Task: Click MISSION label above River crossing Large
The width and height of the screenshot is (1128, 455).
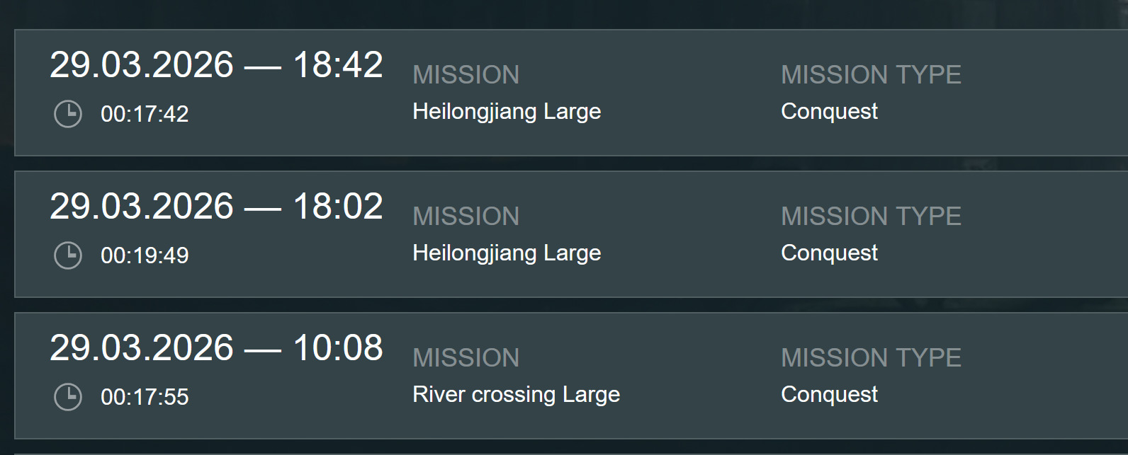Action: point(466,358)
